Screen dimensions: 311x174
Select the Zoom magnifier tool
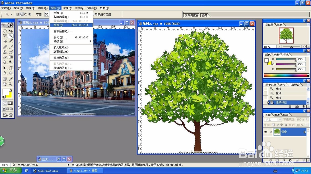tap(11, 84)
